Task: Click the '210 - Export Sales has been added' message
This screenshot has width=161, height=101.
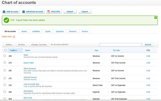Action: point(28,20)
